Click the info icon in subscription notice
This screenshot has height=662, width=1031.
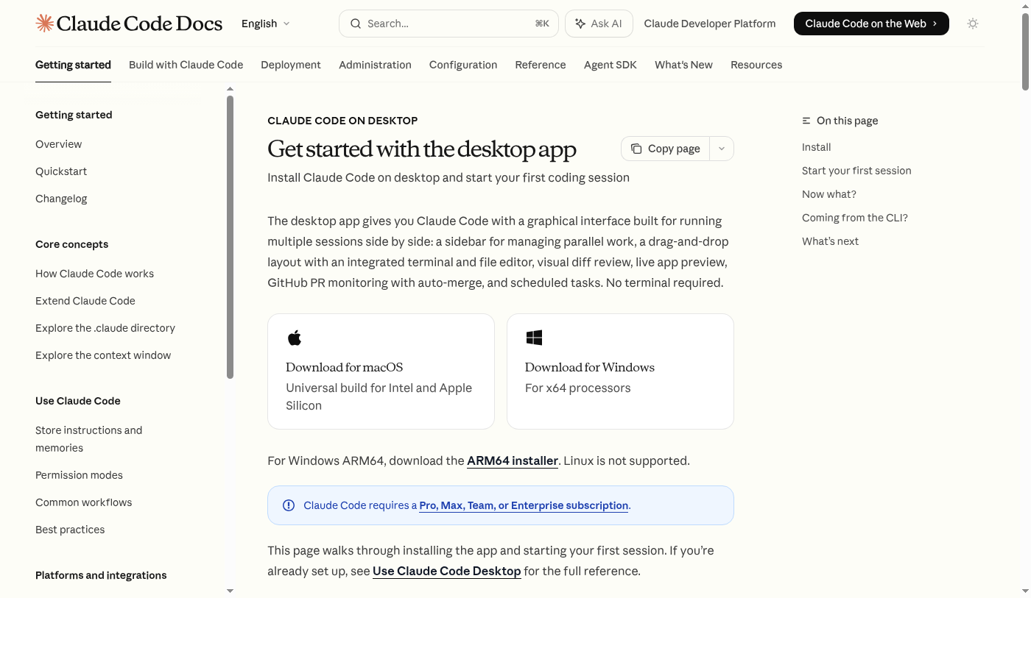click(289, 505)
